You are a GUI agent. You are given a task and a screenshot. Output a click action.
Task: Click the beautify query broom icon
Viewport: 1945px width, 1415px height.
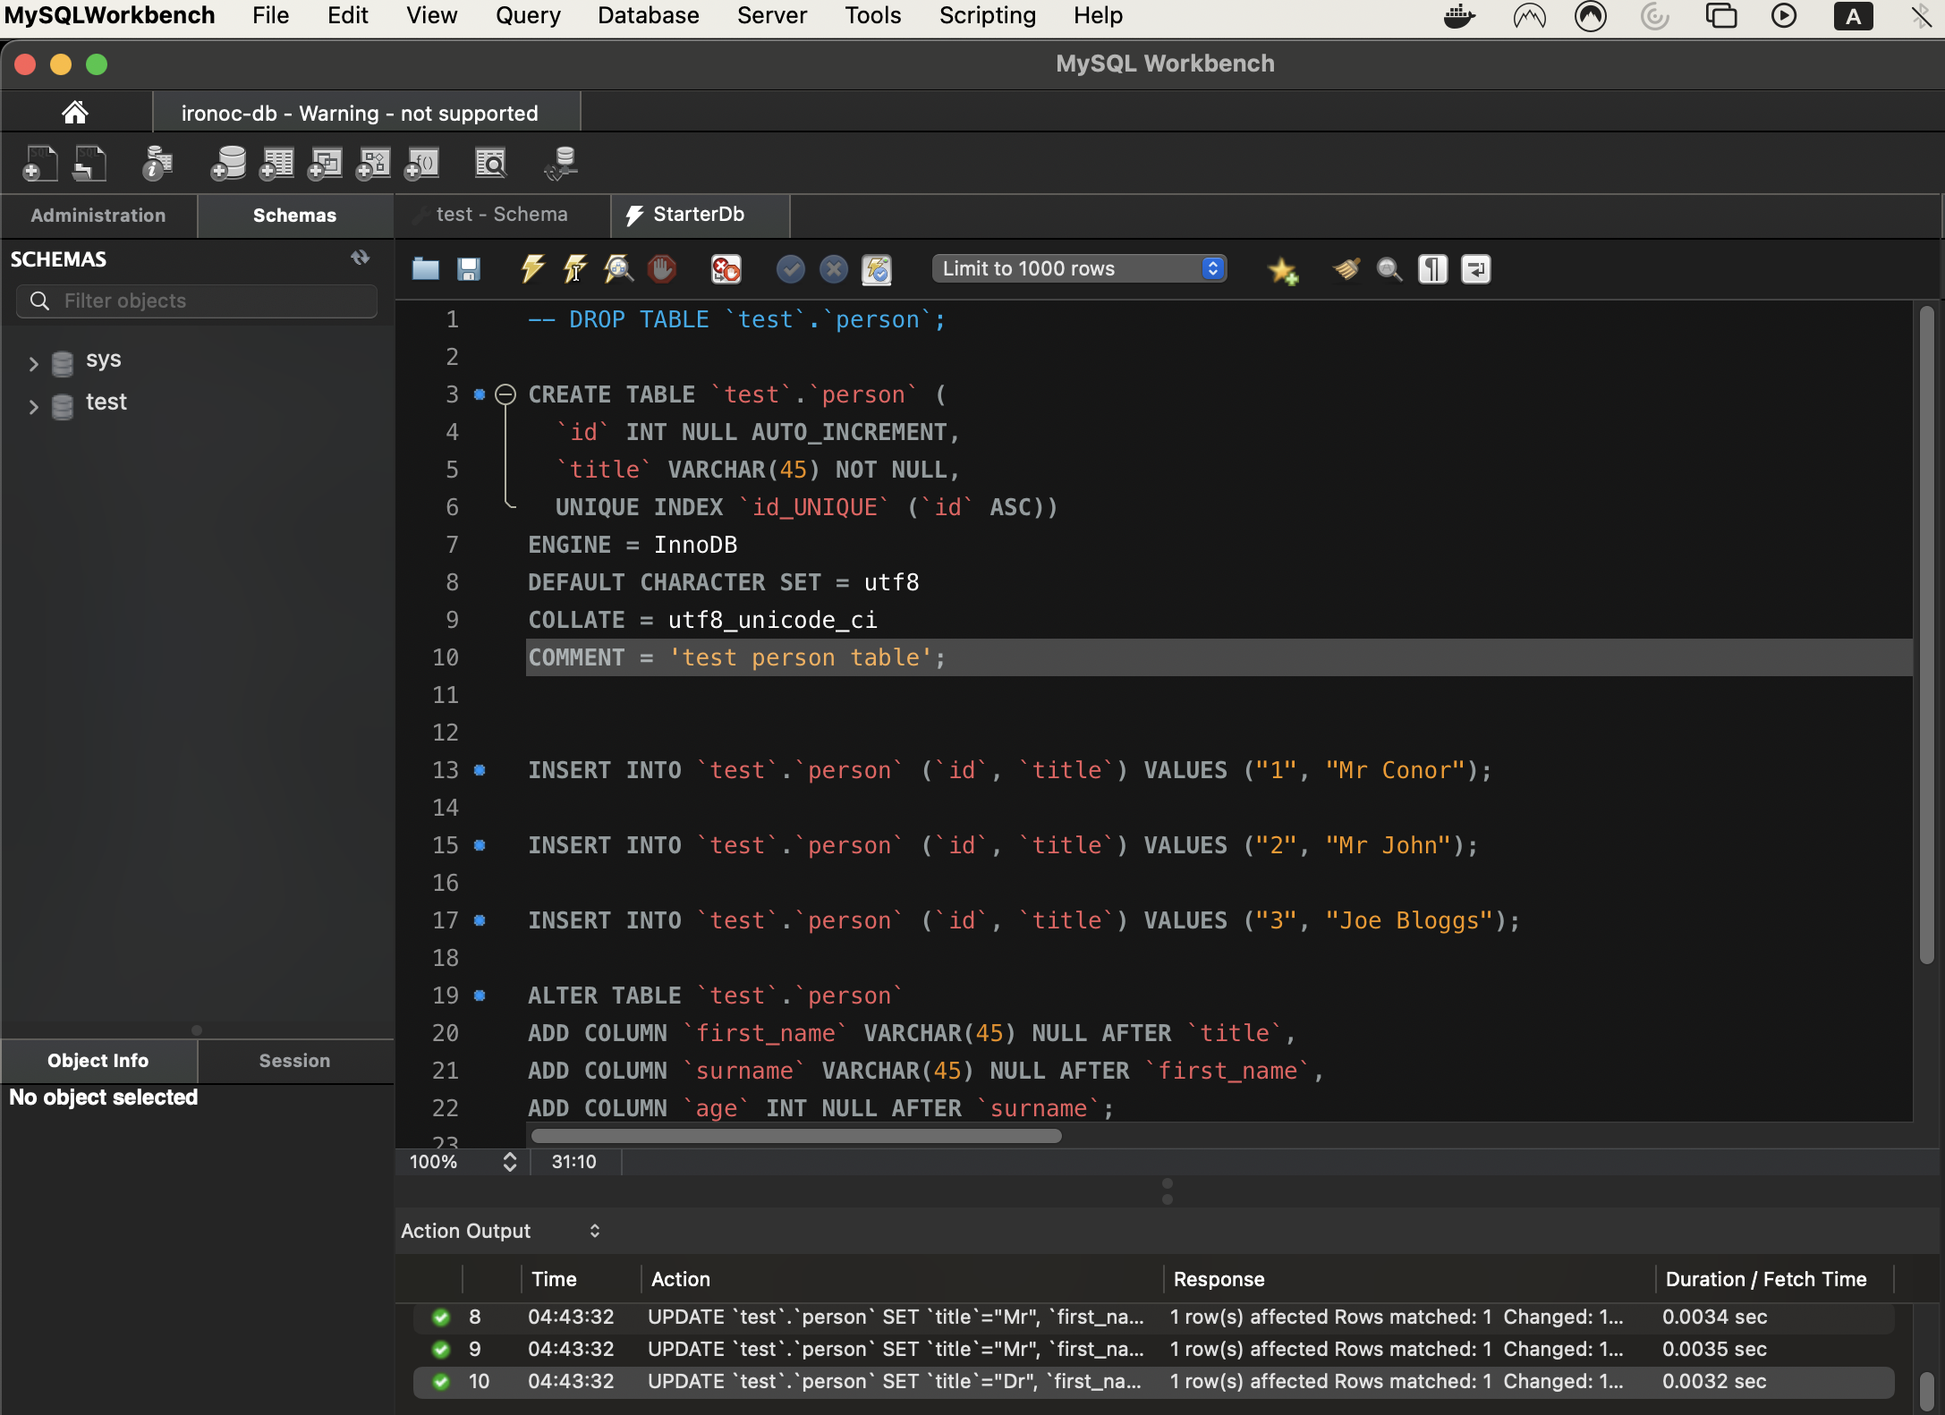[x=1346, y=268]
